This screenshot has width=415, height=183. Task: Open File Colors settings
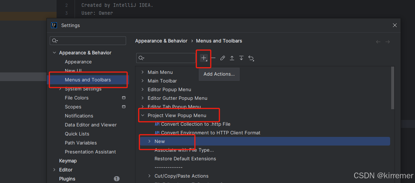coord(77,98)
